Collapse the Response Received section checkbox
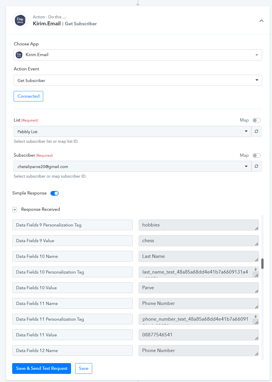 point(15,209)
